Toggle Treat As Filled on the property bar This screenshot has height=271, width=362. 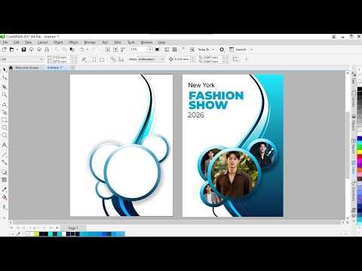pos(235,59)
